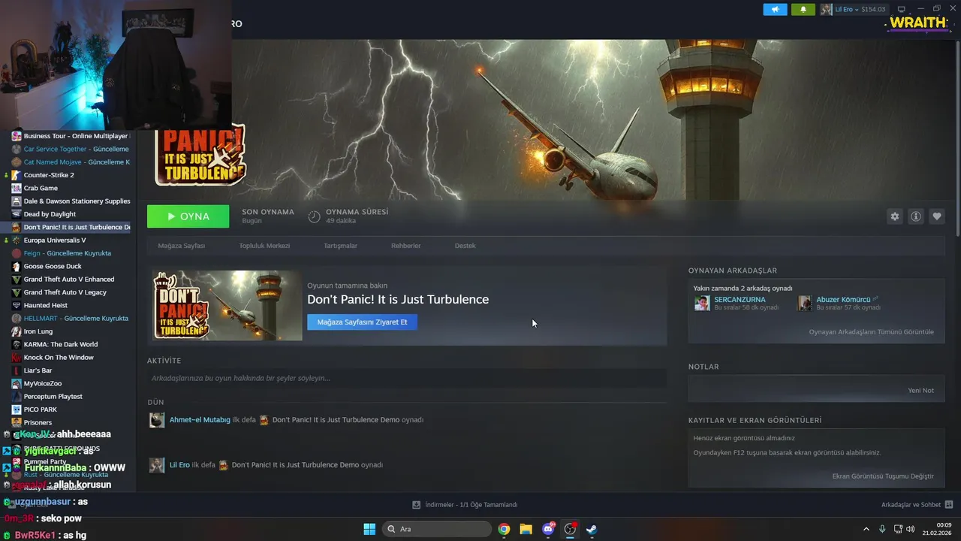Open Ahmet-el Mutabıg activity profile link
The width and height of the screenshot is (961, 541).
tap(200, 420)
